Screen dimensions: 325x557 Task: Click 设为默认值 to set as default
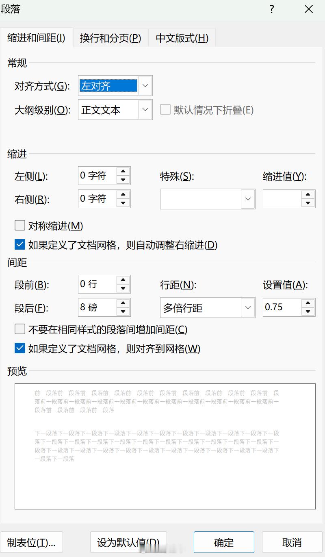(x=128, y=542)
